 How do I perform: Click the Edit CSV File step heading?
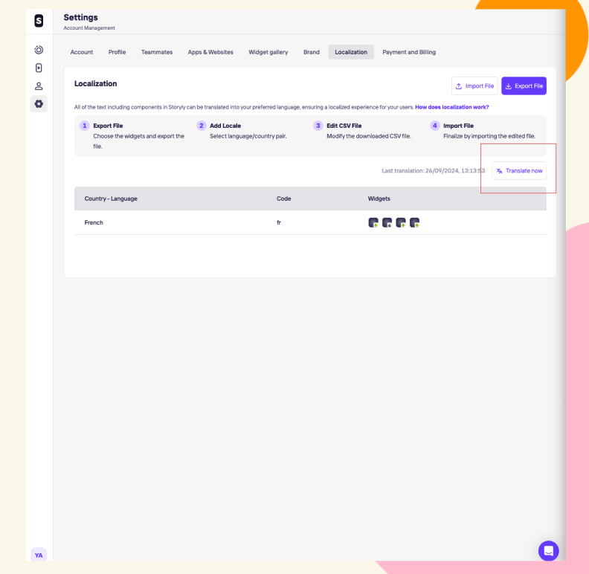(344, 126)
